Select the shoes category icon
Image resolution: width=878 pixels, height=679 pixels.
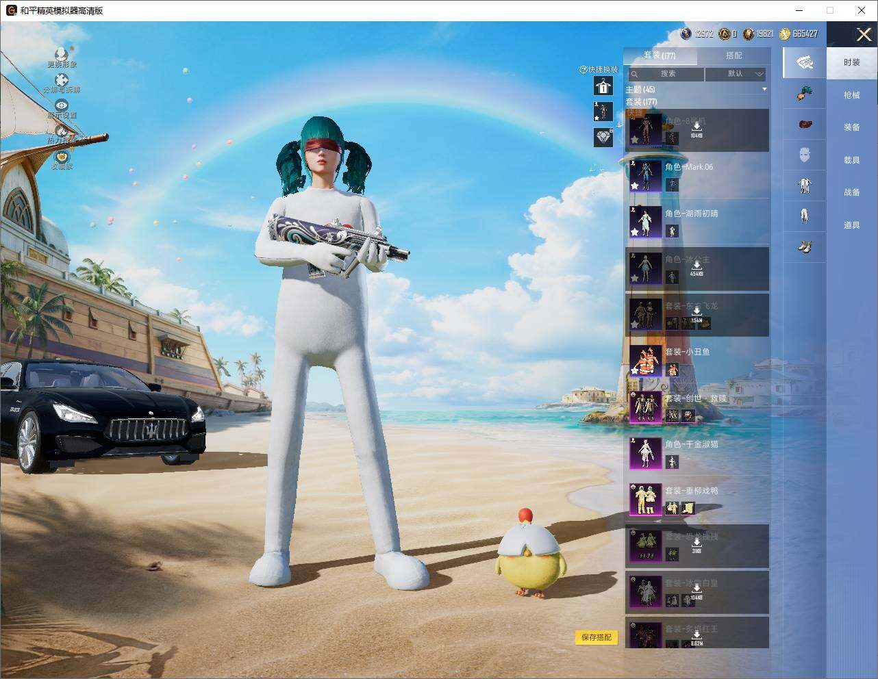click(x=805, y=245)
